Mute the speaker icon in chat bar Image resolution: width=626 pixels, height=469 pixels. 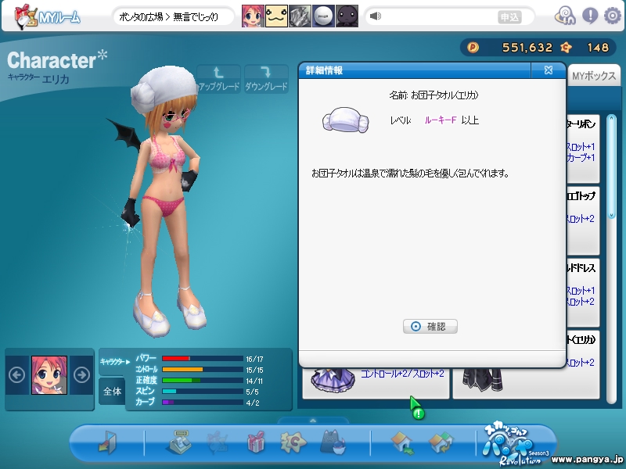pyautogui.click(x=376, y=16)
